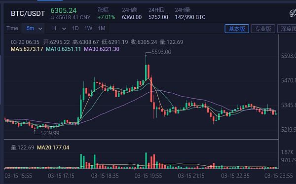Switch to 专业版 professional view

(263, 29)
